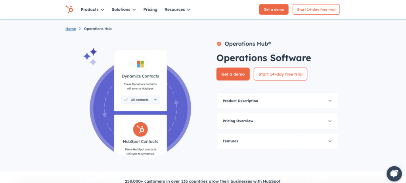Image resolution: width=406 pixels, height=183 pixels.
Task: Click Get a demo below Operations Software
Action: click(x=233, y=74)
